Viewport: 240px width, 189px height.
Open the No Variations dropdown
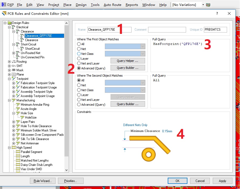point(203,5)
